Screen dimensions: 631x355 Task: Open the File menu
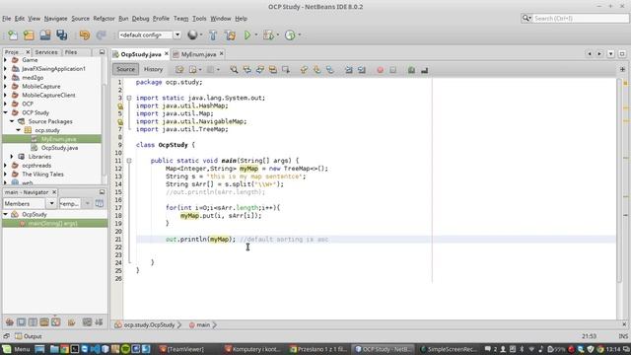(x=7, y=19)
